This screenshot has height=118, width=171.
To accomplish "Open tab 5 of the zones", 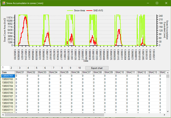I will coord(37,68).
